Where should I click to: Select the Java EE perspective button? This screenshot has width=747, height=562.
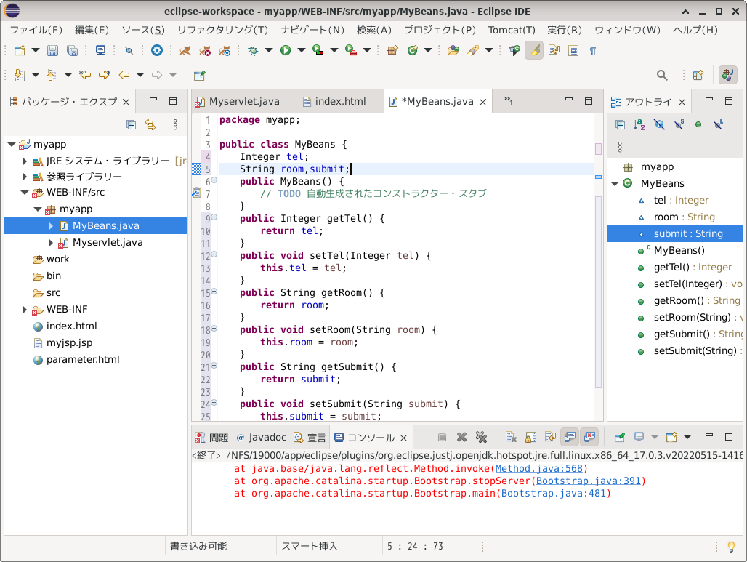[x=727, y=75]
